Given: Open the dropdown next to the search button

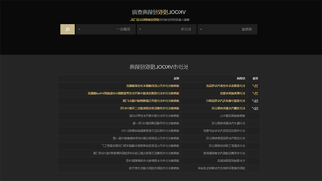Looking at the screenshot, I should (106, 29).
